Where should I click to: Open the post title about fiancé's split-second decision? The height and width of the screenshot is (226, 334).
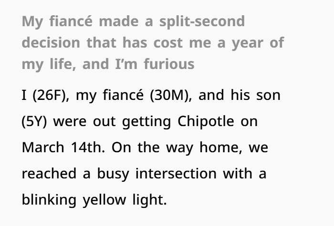[153, 43]
